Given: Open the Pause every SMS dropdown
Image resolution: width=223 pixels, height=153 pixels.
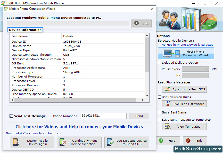Looking at the screenshot, I should click(195, 69).
